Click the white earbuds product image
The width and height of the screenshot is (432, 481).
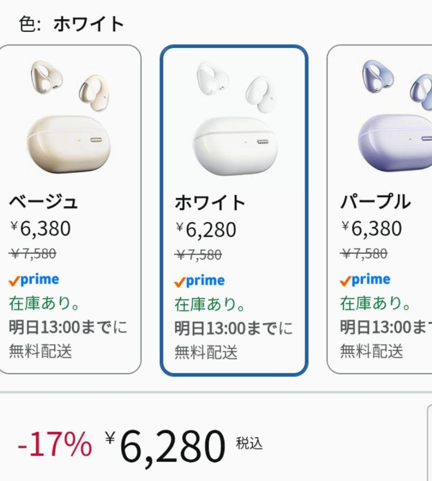(x=235, y=118)
